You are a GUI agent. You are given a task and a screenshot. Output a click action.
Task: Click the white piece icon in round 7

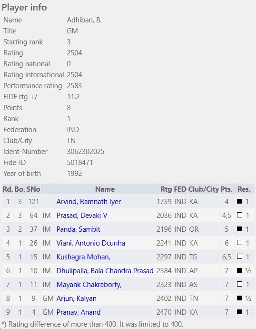(x=239, y=284)
